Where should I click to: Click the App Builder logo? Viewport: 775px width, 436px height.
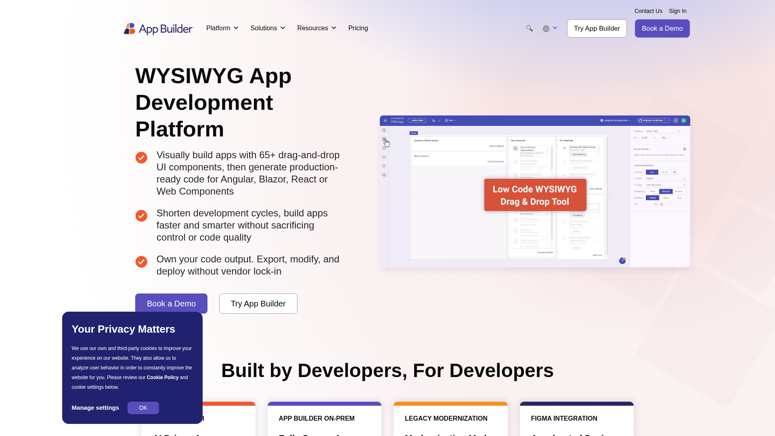point(159,29)
